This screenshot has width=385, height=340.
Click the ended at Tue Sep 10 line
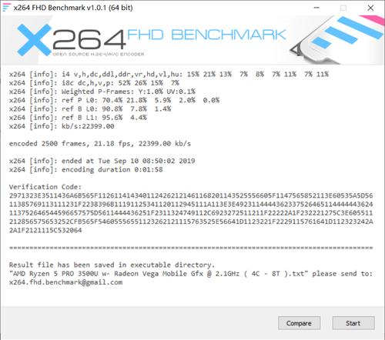point(102,161)
